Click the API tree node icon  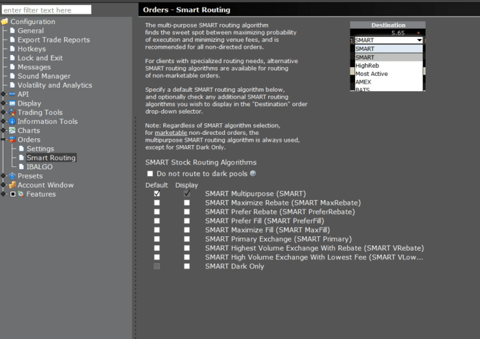click(12, 95)
